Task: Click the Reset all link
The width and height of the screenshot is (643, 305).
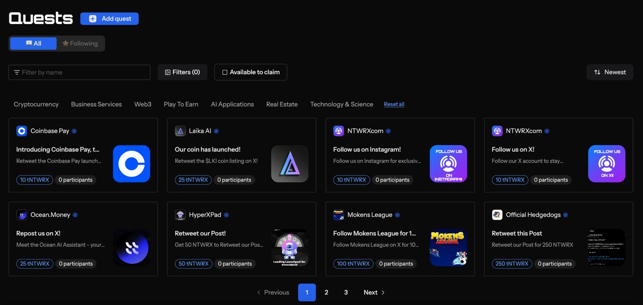Action: point(394,104)
